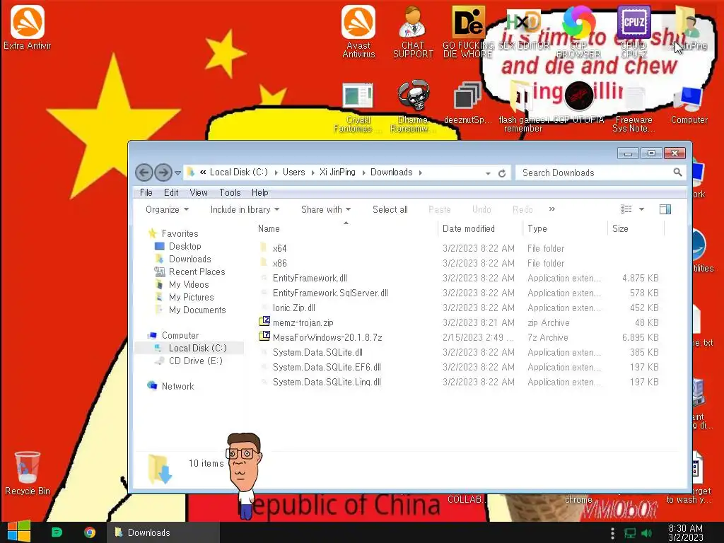
Task: Open the Tools menu
Action: pos(230,192)
